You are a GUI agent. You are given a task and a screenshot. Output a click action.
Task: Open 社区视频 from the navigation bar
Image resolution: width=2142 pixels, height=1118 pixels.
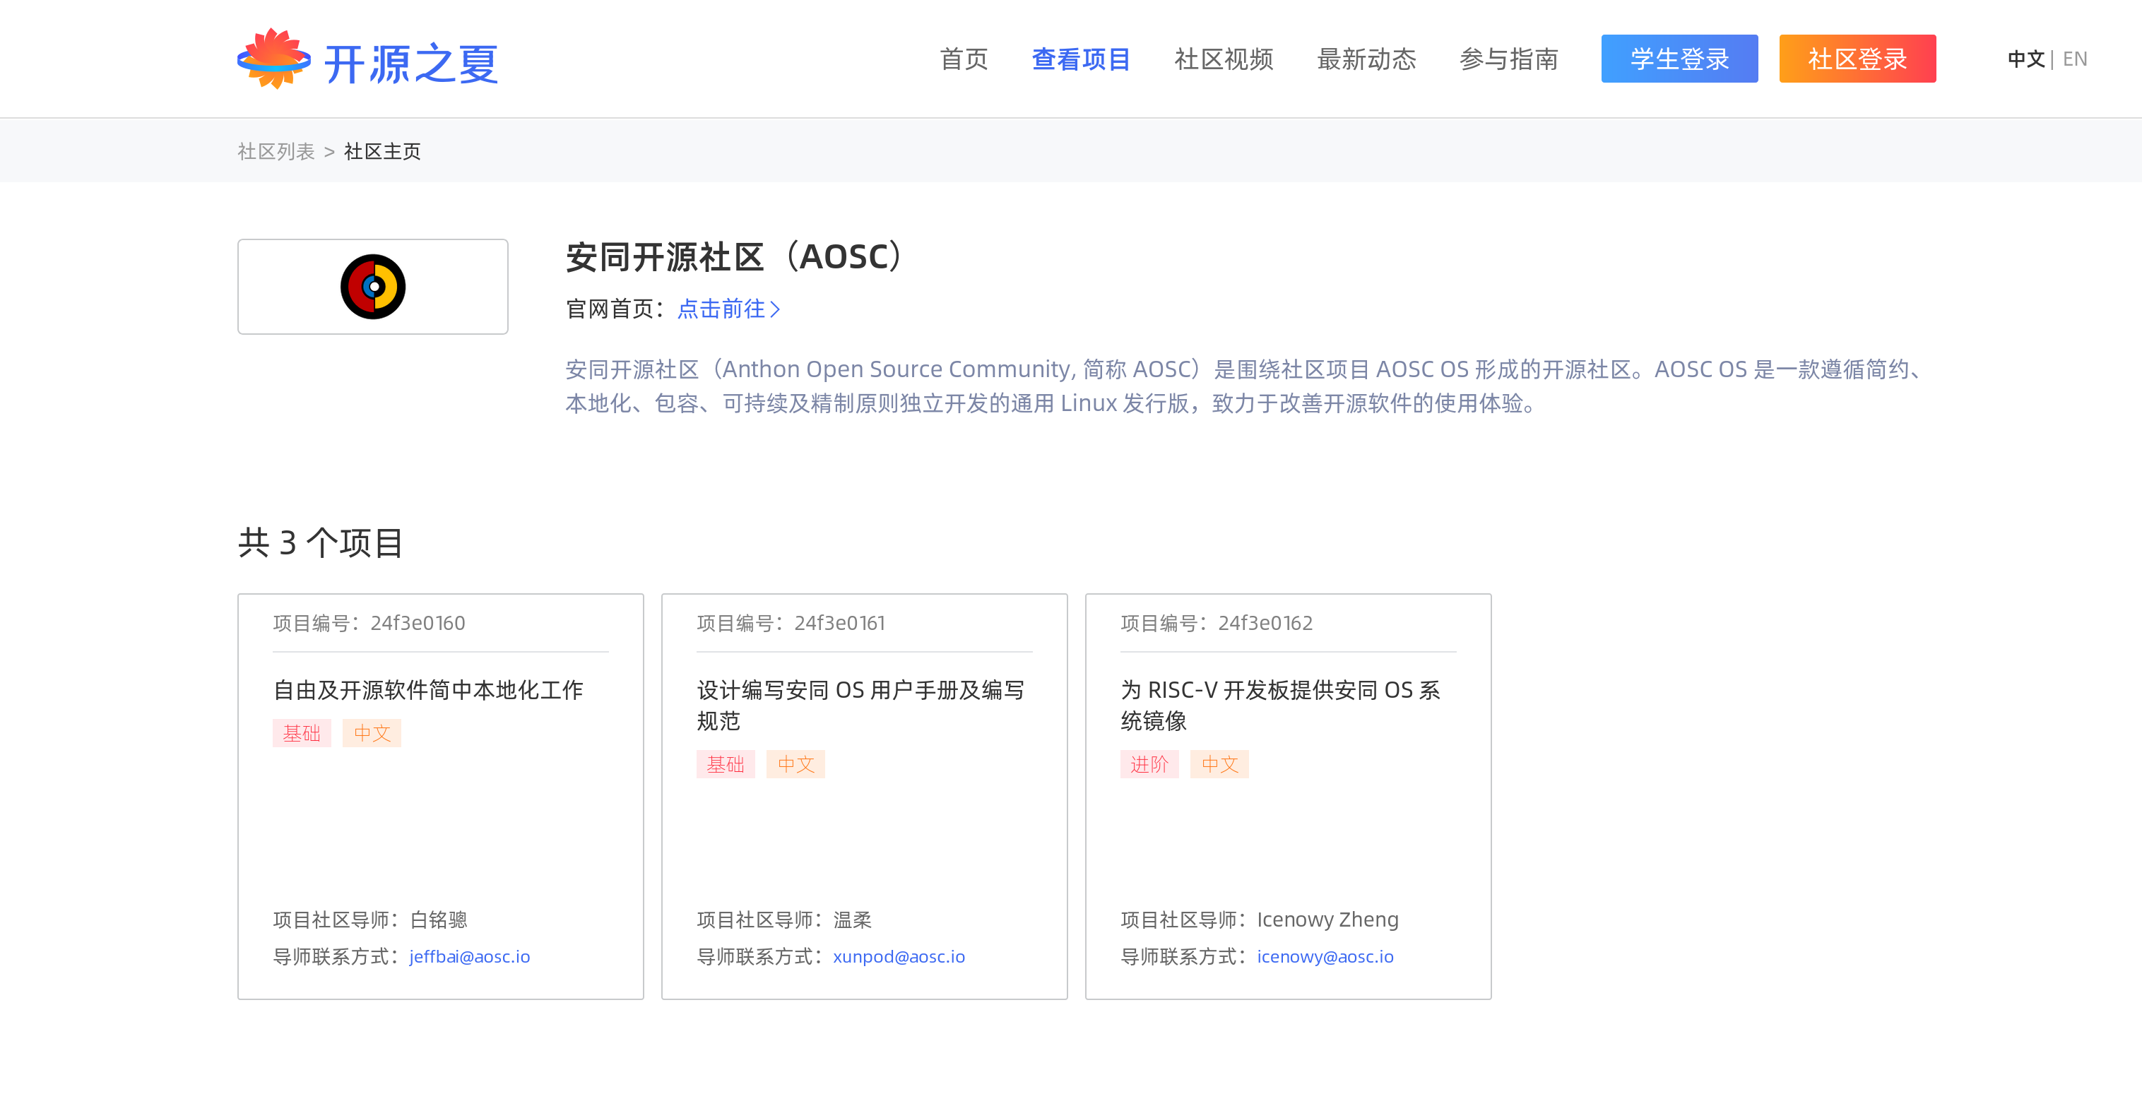tap(1224, 58)
